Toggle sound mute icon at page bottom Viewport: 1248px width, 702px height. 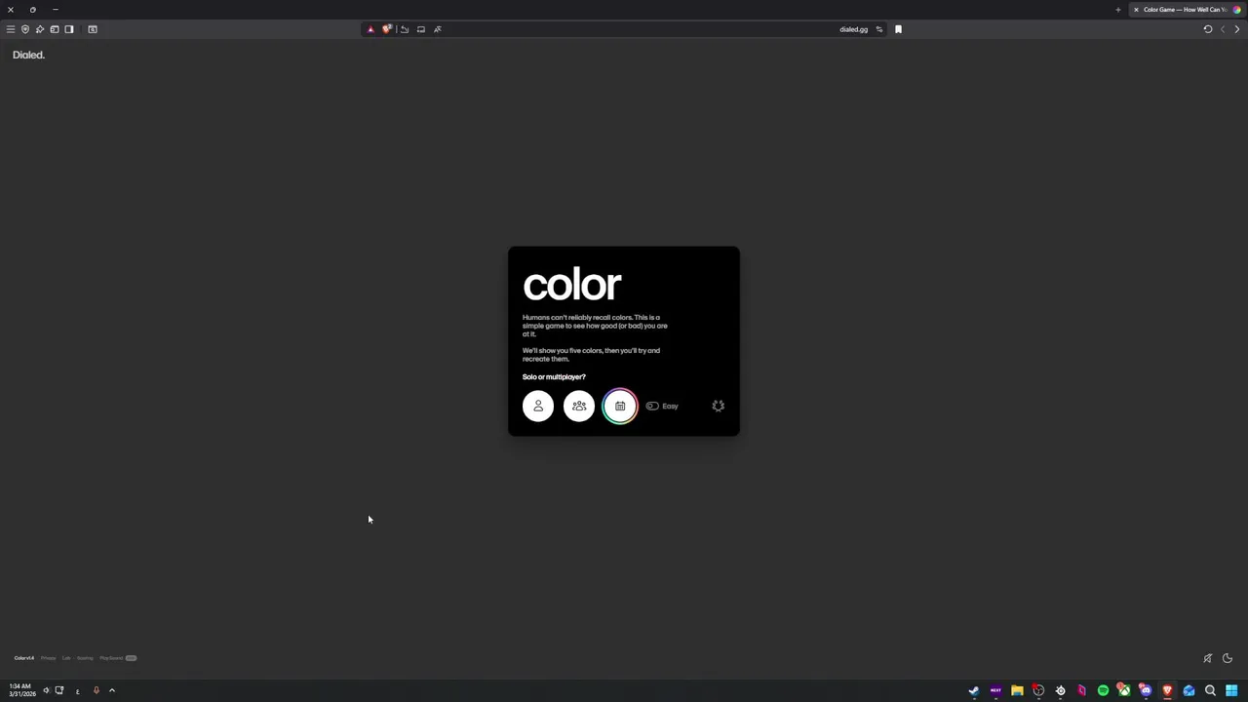(1207, 658)
